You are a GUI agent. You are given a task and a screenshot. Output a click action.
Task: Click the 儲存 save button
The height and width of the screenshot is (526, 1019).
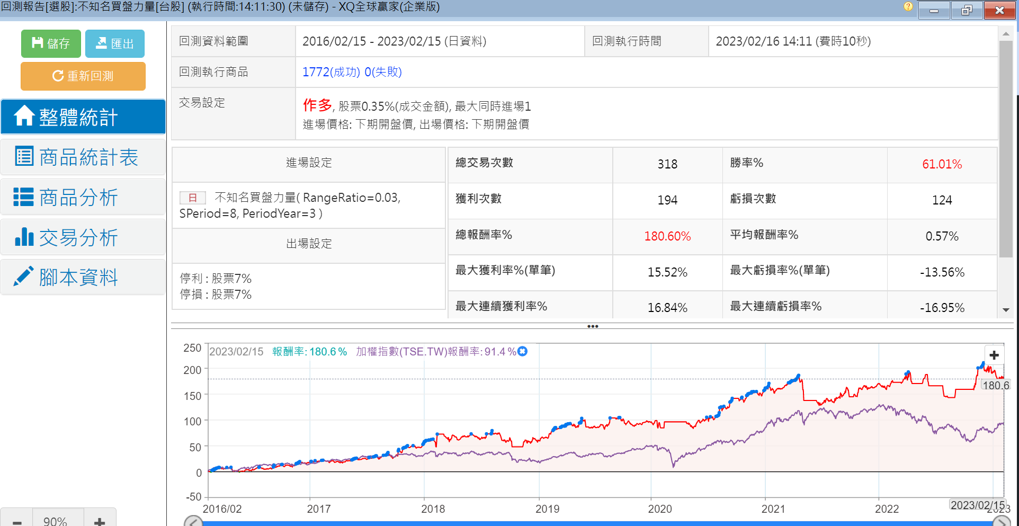[51, 43]
